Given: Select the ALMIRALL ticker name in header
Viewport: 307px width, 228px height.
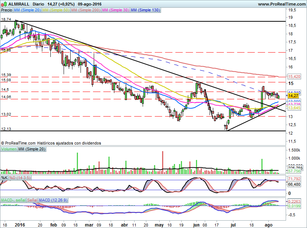Looking at the screenshot, I should point(19,4).
